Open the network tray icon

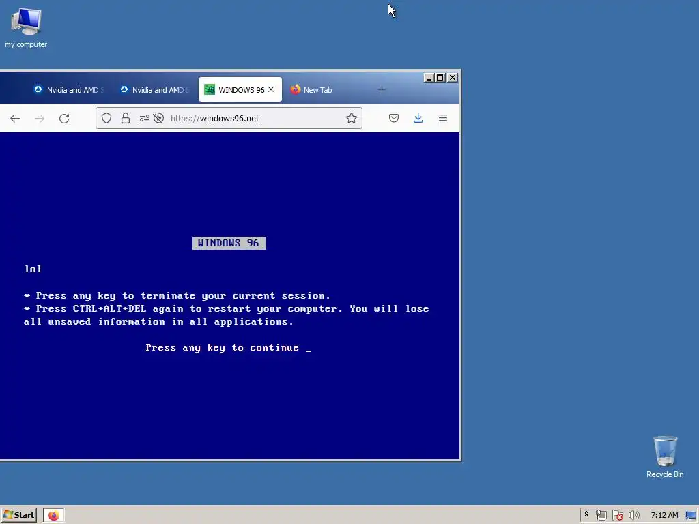point(601,516)
